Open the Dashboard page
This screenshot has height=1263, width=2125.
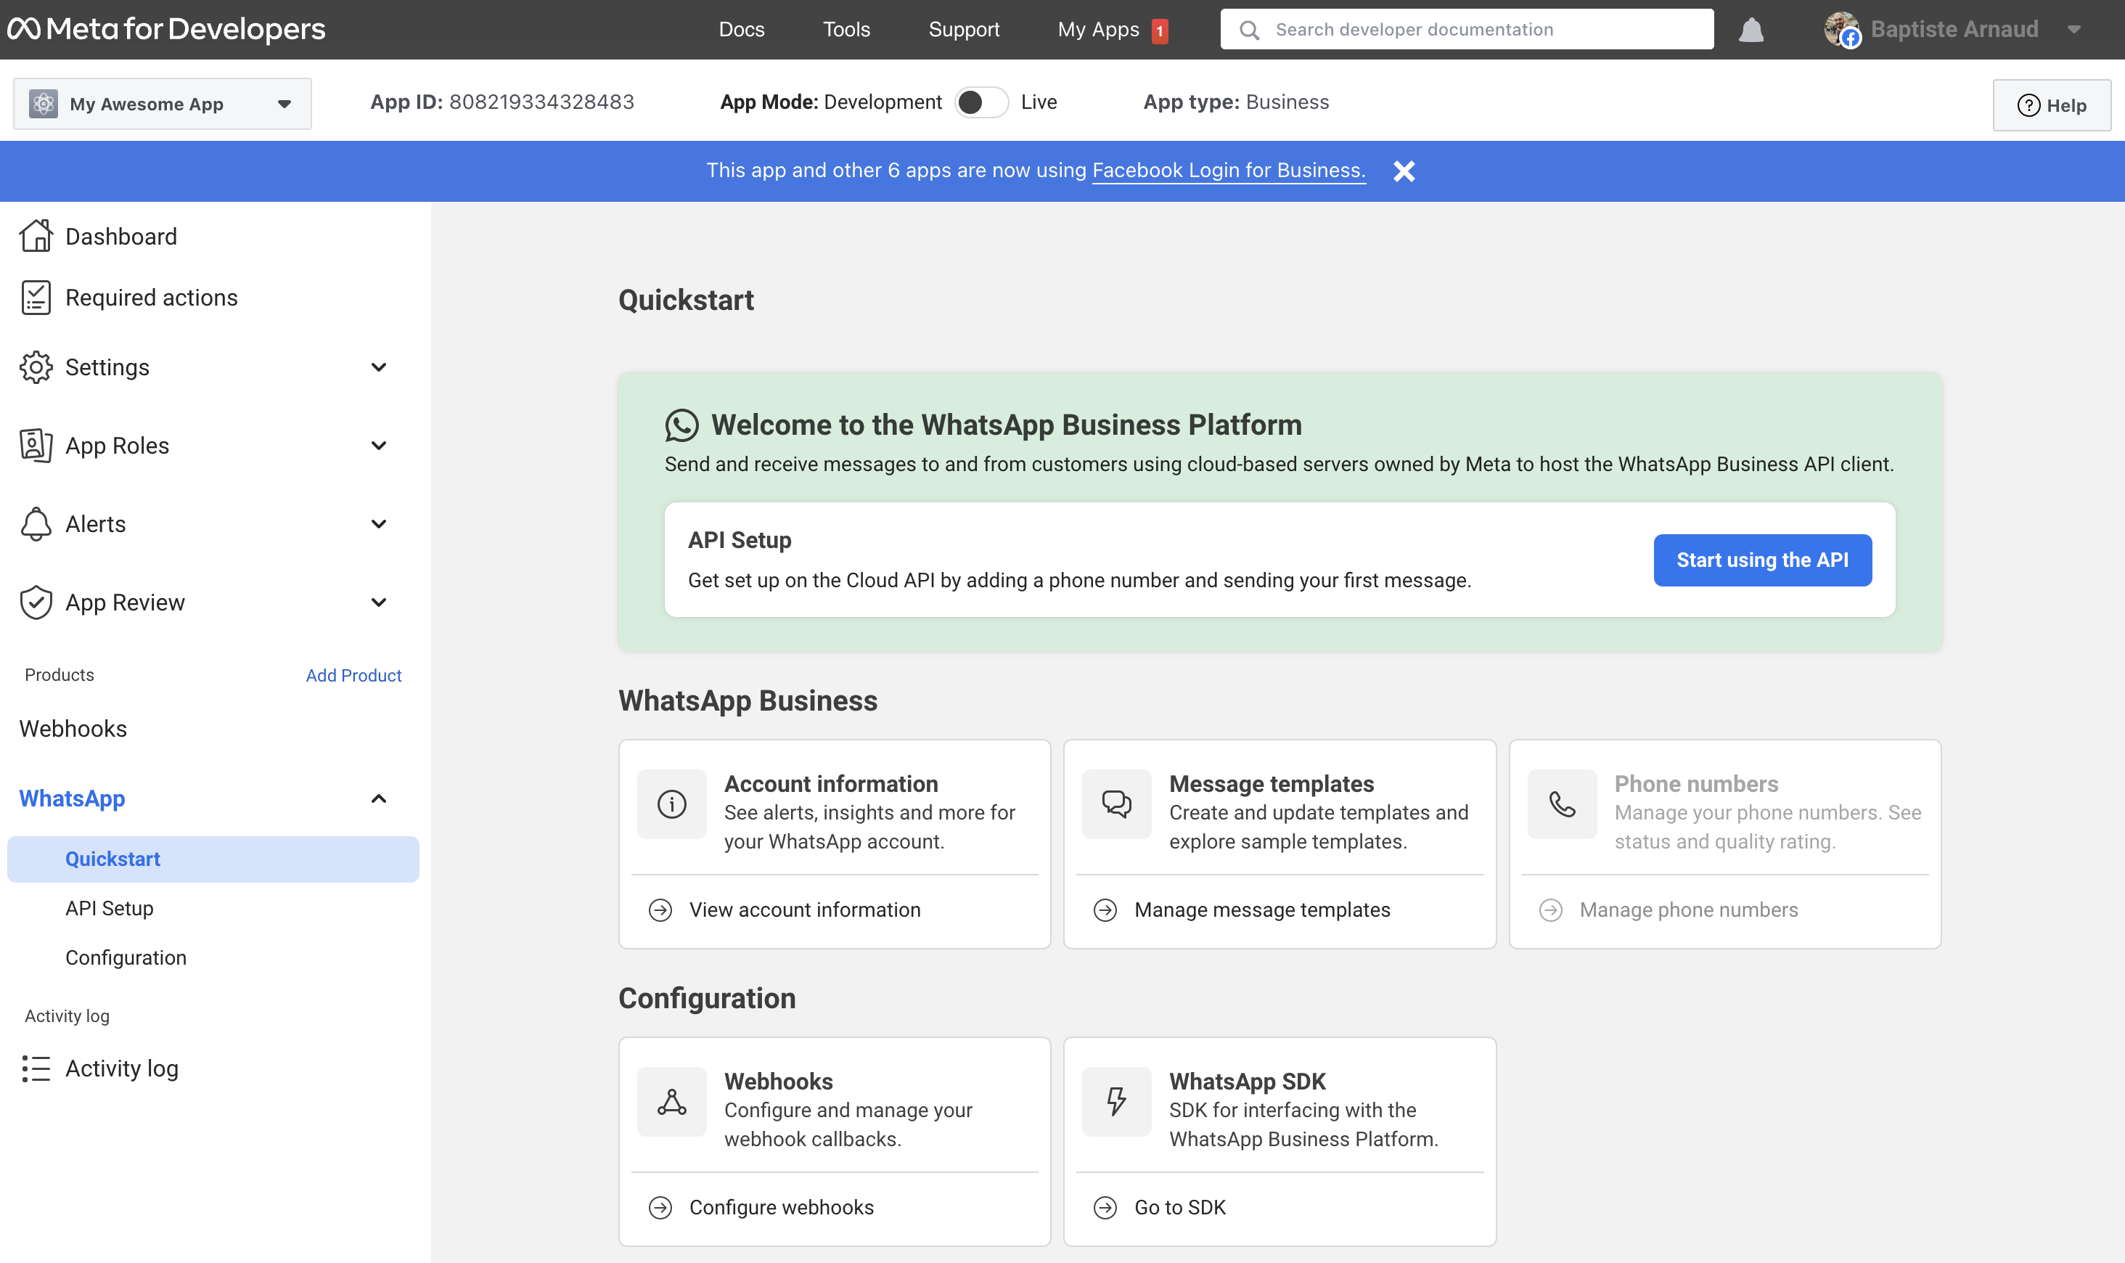coord(120,236)
